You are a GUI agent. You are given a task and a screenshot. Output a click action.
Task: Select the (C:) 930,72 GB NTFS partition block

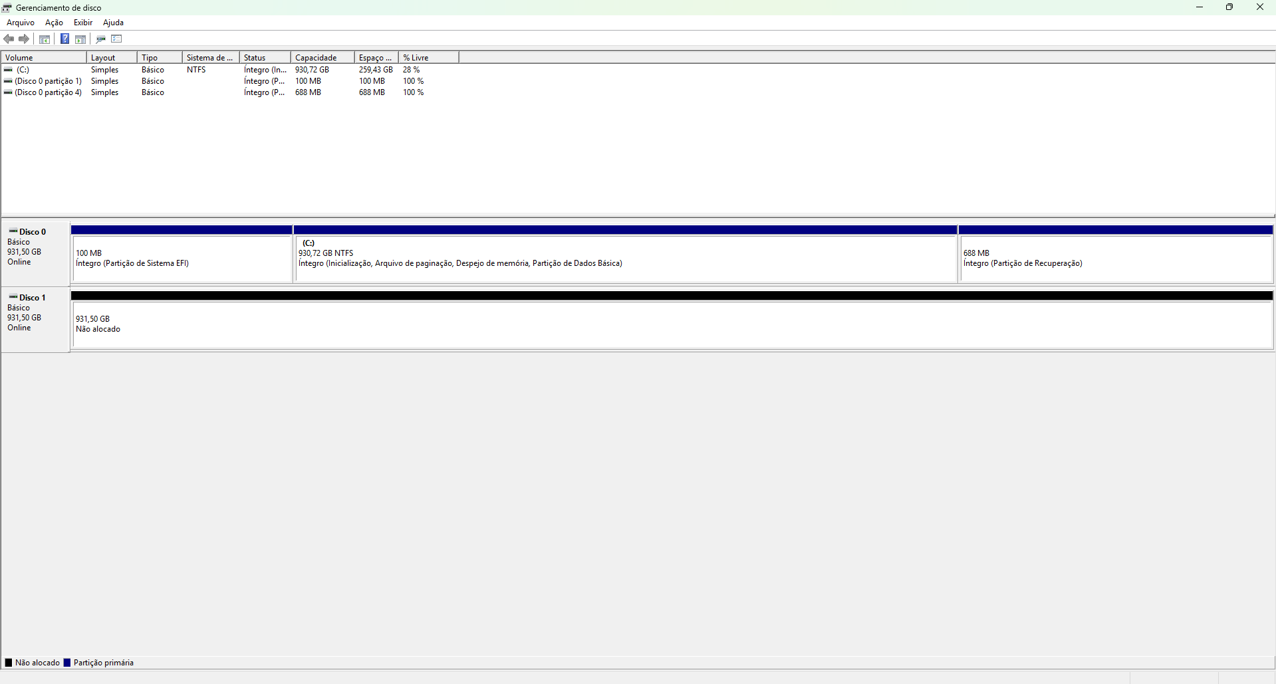click(625, 254)
